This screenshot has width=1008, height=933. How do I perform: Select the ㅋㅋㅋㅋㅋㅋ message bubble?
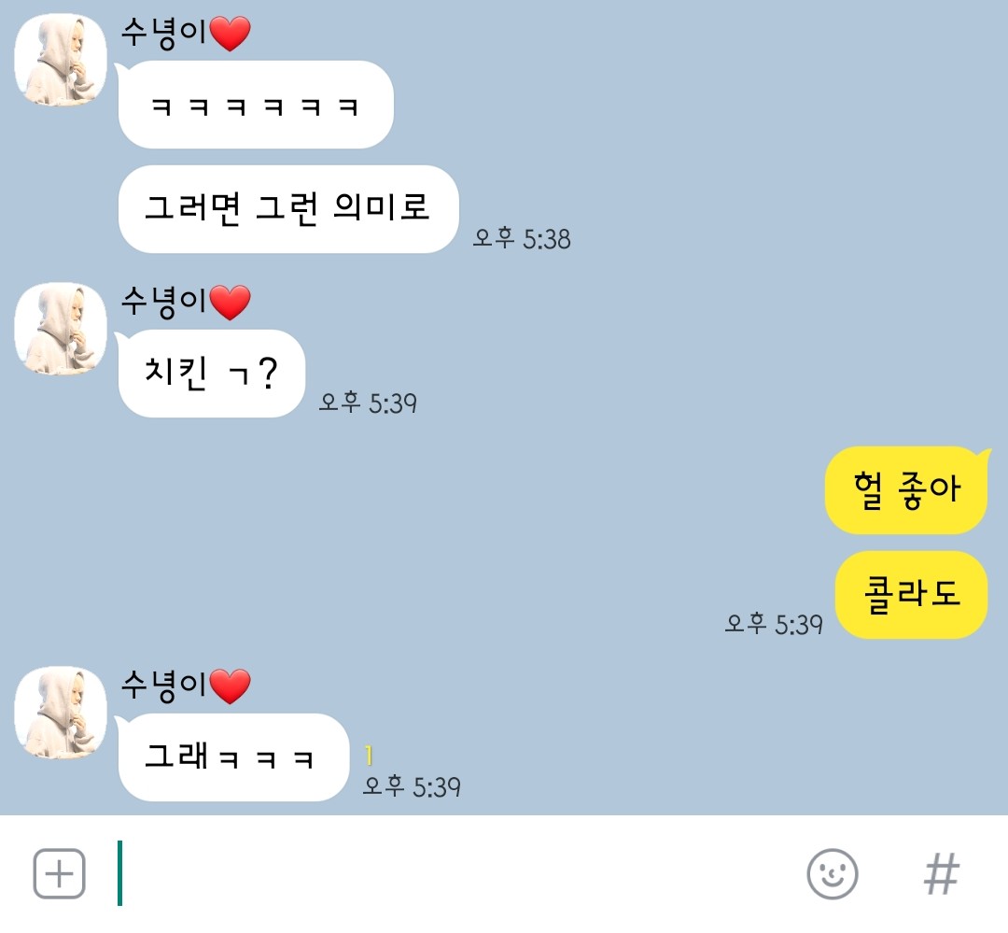click(255, 105)
